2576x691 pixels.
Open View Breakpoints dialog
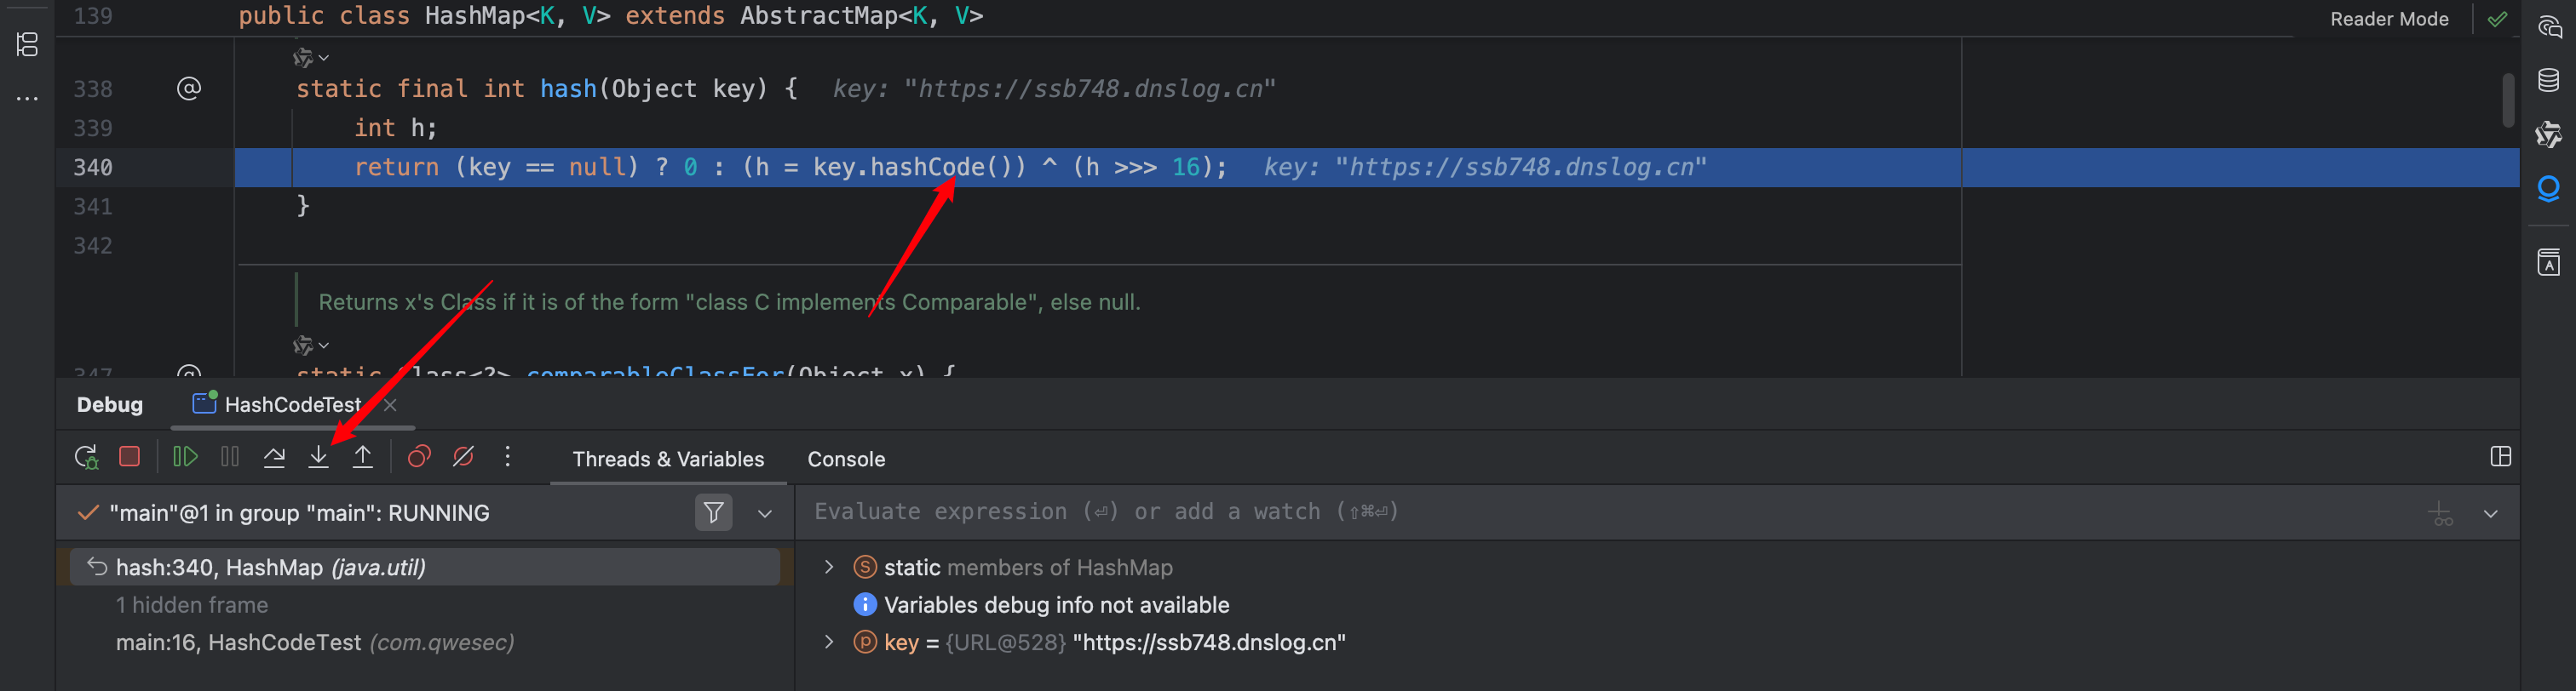[419, 457]
